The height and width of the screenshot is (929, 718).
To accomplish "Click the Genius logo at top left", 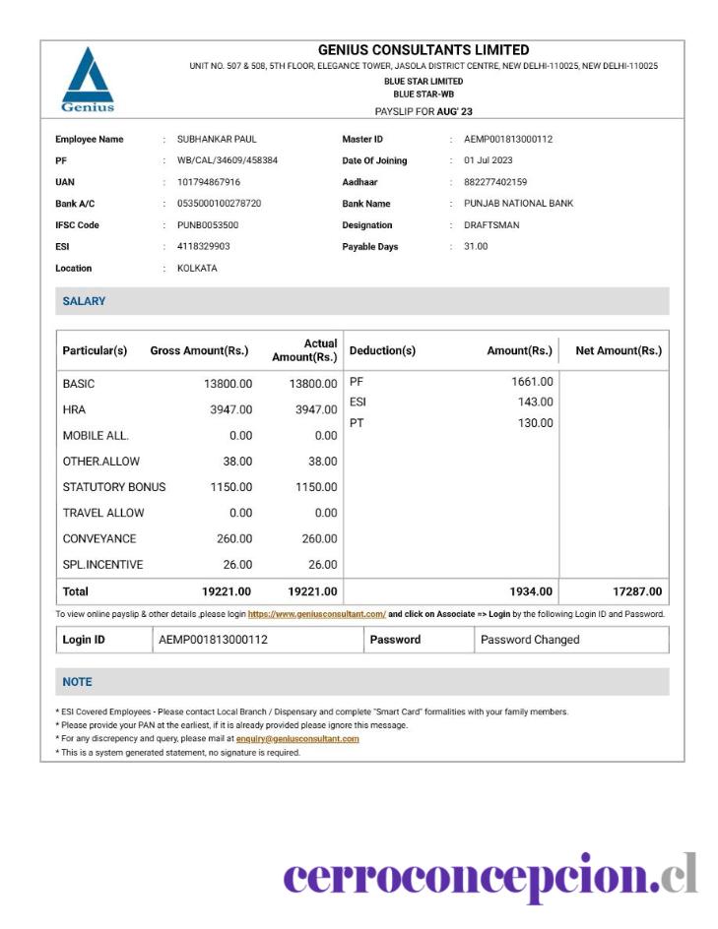I will coord(88,80).
